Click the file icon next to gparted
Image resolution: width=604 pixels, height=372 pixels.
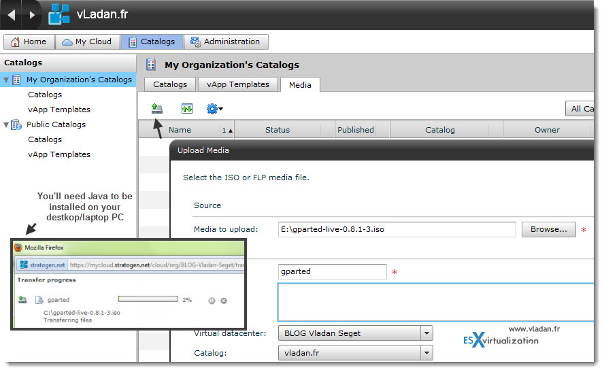pyautogui.click(x=39, y=300)
